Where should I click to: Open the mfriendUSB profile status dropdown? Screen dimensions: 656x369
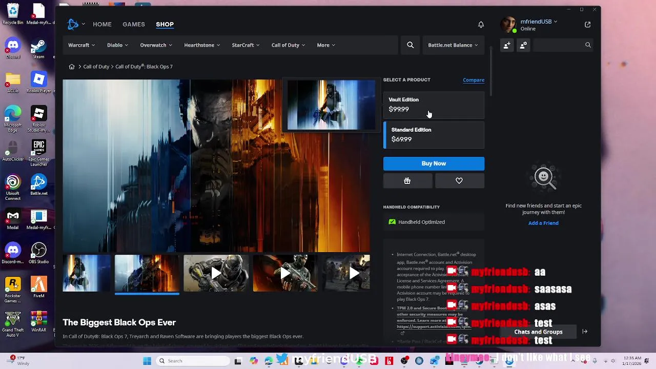(x=539, y=22)
